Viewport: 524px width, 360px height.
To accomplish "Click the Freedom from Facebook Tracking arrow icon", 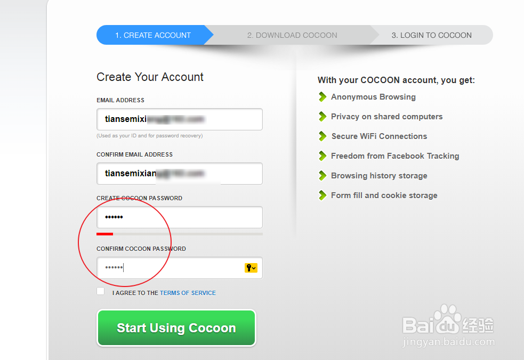I will point(323,156).
